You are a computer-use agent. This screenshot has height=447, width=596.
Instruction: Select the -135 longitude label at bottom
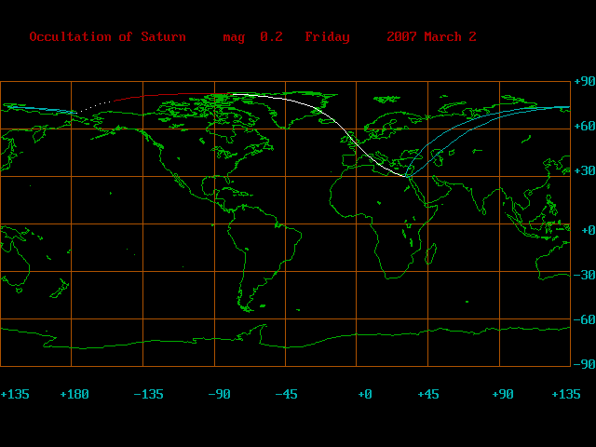148,395
